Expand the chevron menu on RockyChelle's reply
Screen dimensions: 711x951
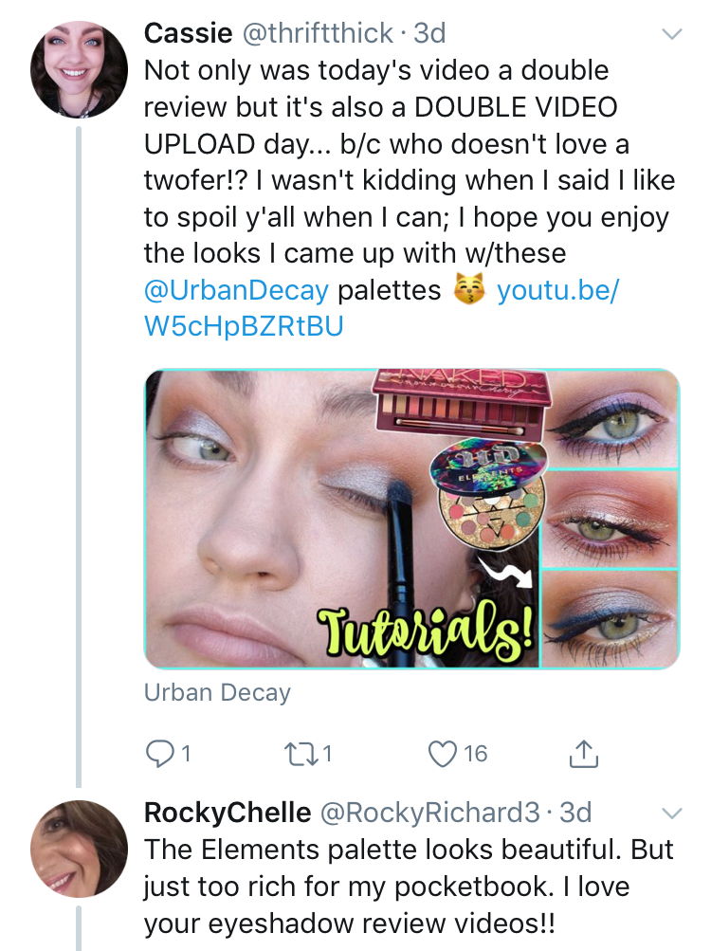[x=670, y=814]
